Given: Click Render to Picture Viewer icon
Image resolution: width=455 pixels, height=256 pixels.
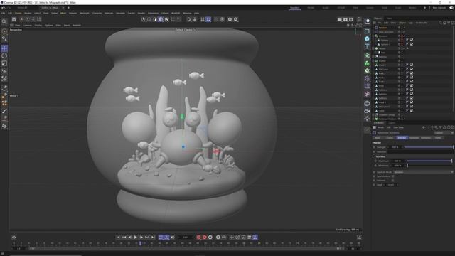Looking at the screenshot, I should [346, 19].
